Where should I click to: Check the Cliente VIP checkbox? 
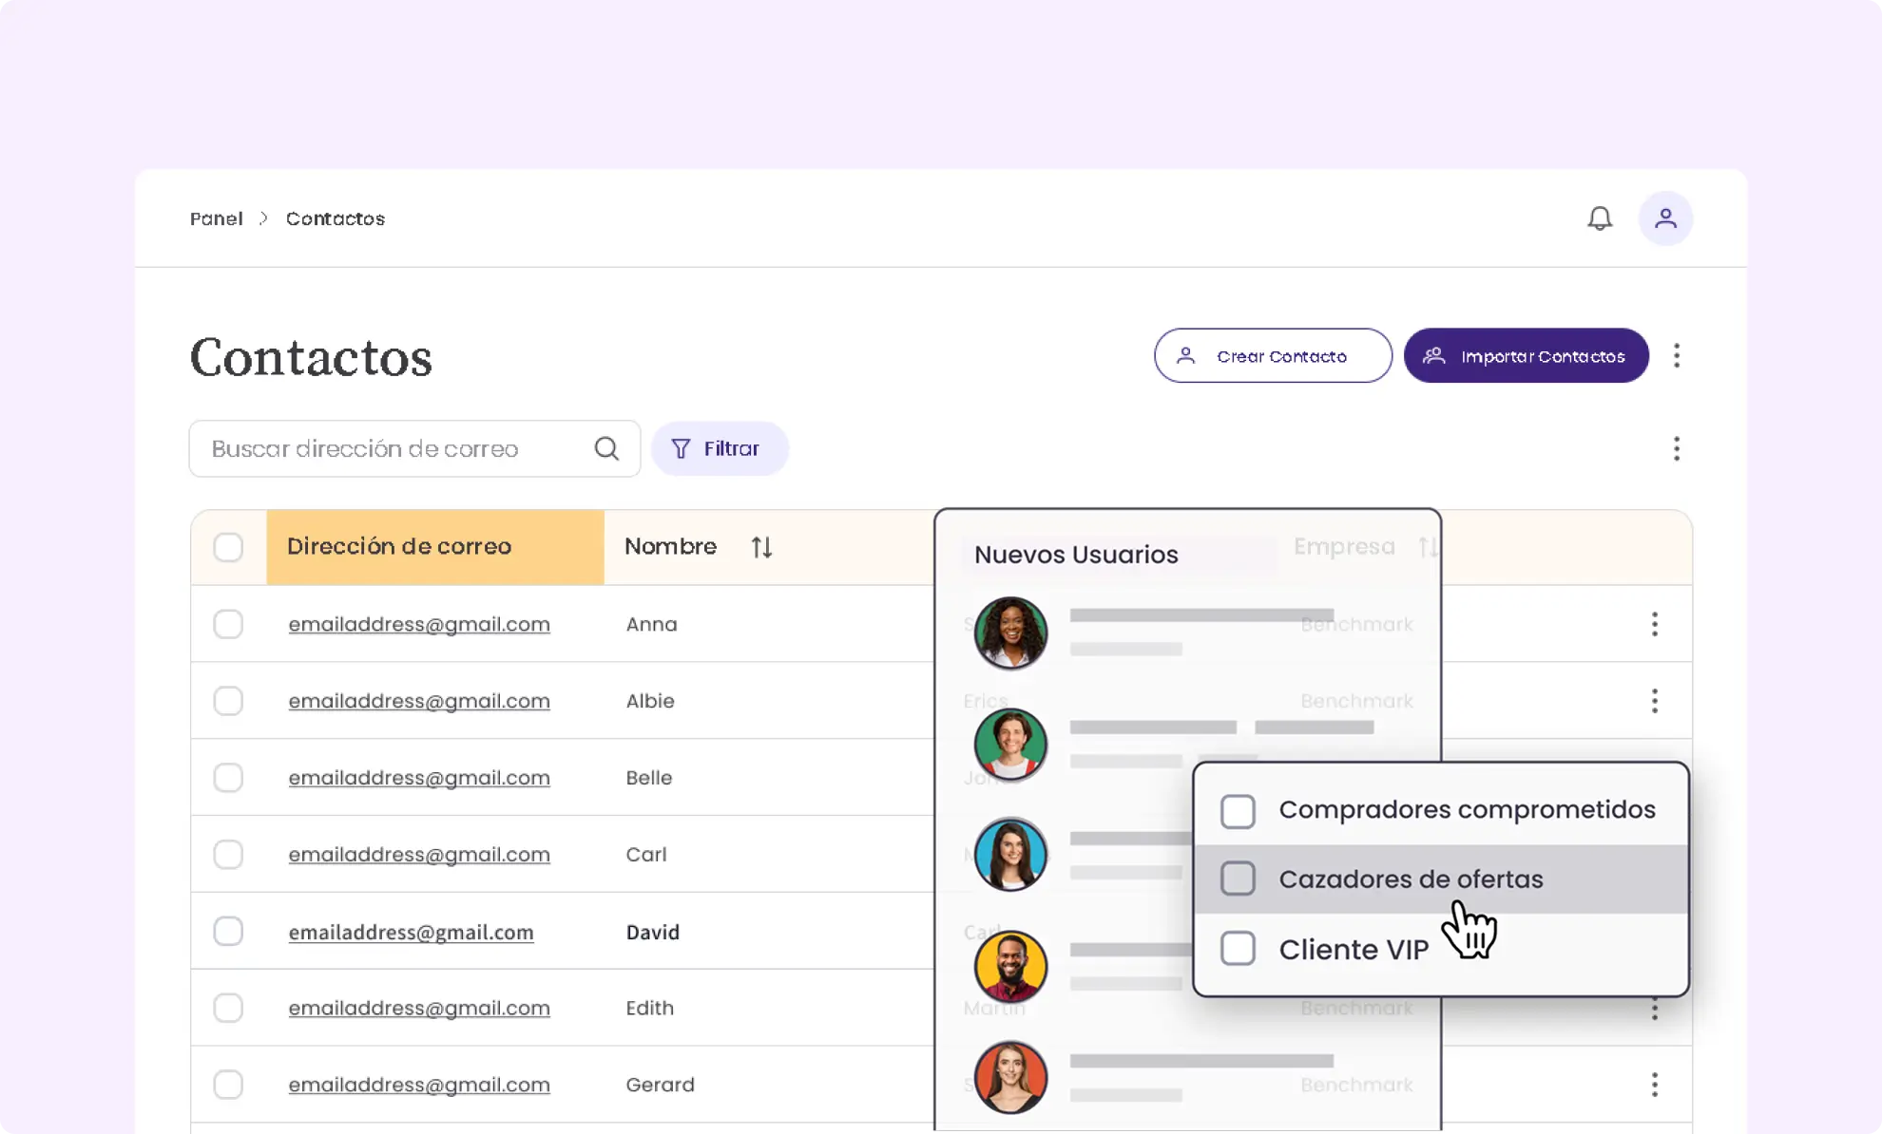1238,948
